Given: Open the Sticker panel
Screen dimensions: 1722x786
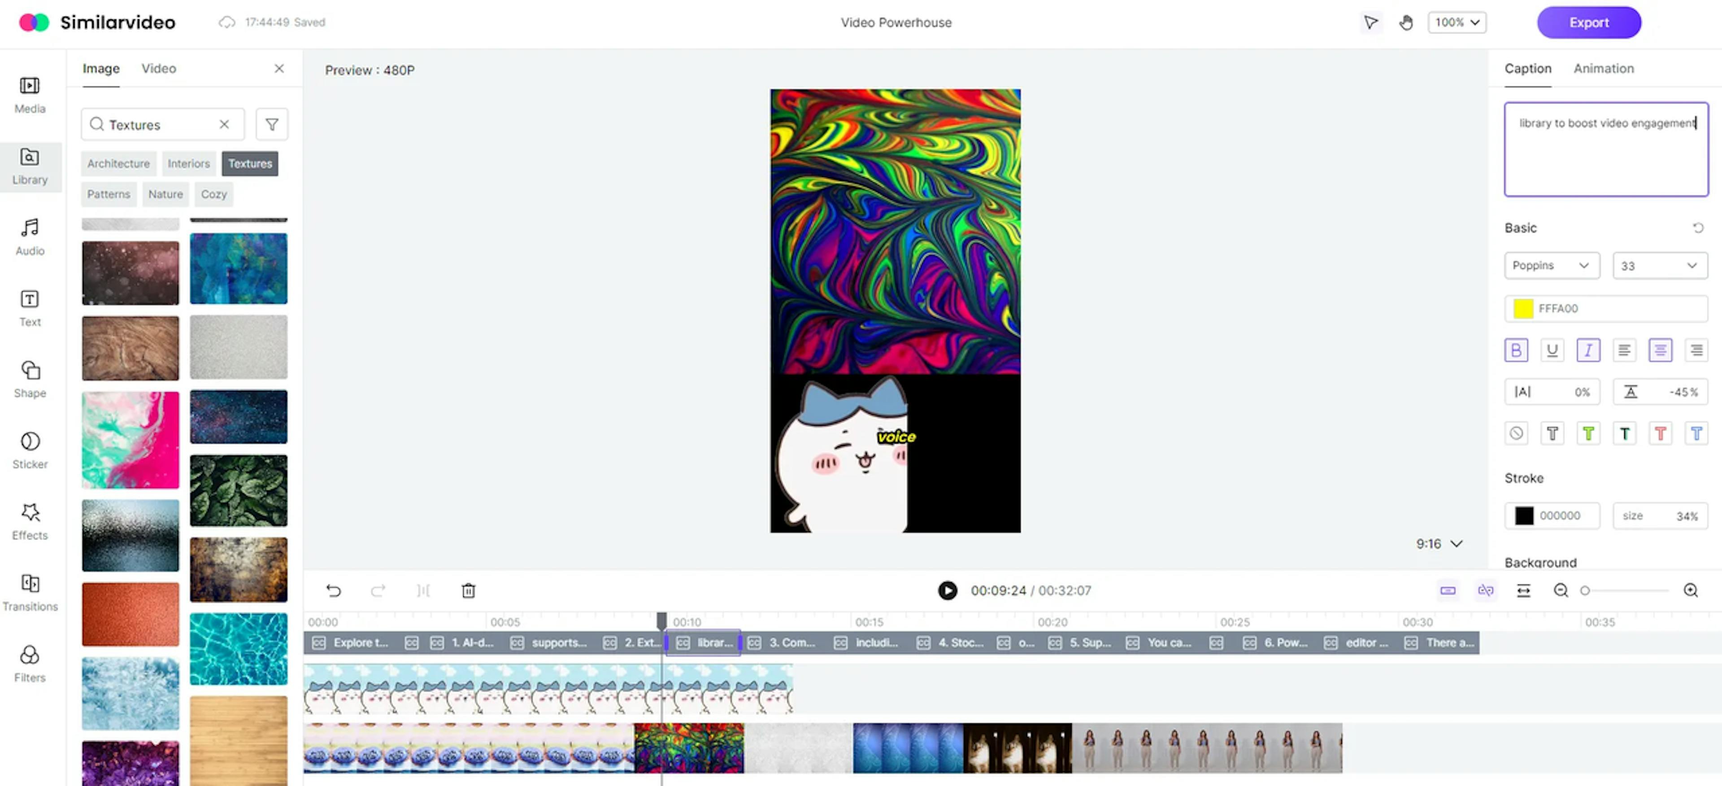Looking at the screenshot, I should 30,450.
